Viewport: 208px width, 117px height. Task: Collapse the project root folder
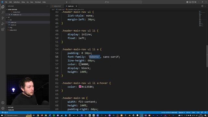(9, 17)
